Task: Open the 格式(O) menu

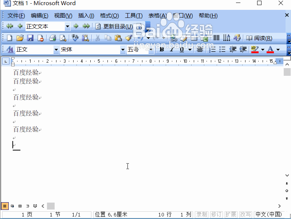Action: click(x=109, y=16)
